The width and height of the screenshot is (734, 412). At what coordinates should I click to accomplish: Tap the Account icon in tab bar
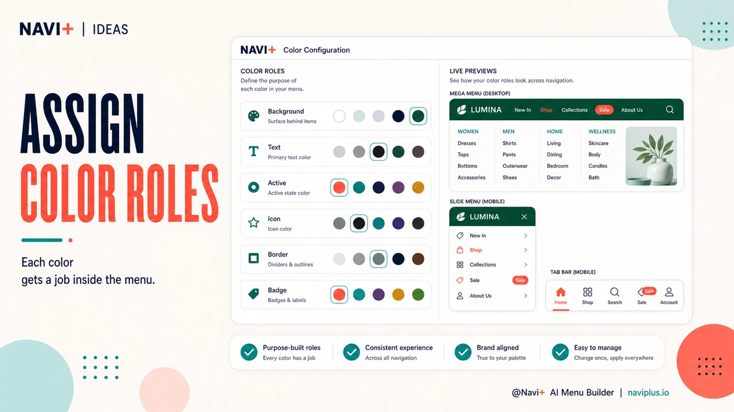pyautogui.click(x=669, y=292)
